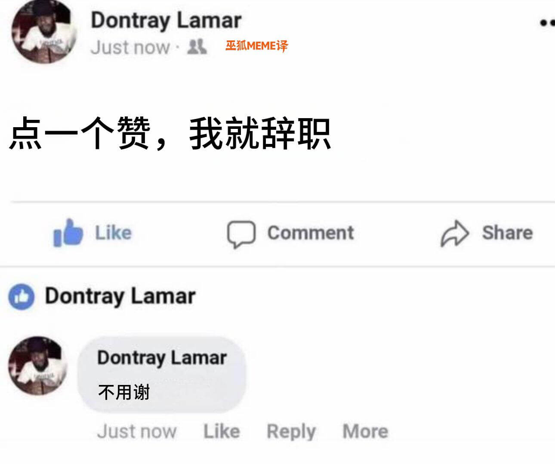This screenshot has width=555, height=464.
Task: Click Reply under the comment
Action: (x=291, y=432)
